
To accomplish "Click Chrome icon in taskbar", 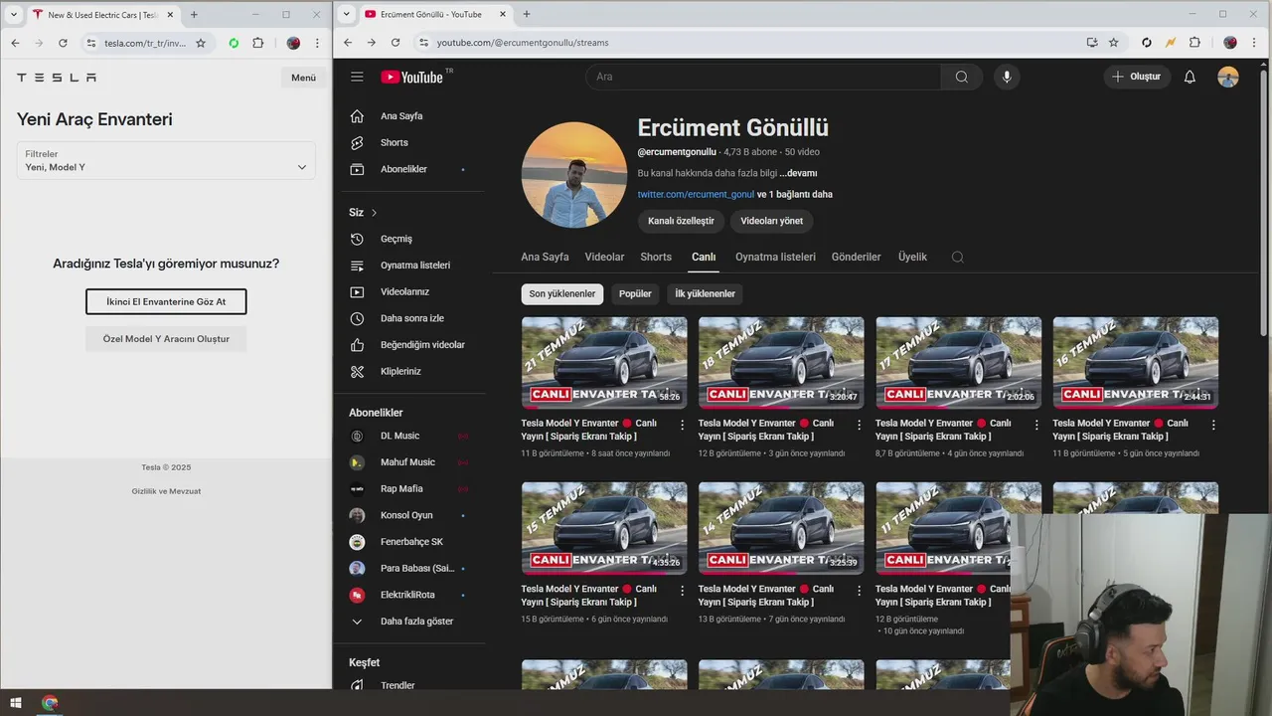I will (50, 703).
